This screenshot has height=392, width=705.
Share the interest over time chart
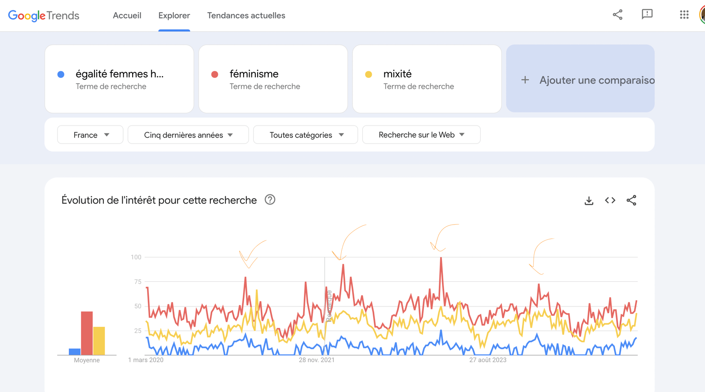point(631,200)
